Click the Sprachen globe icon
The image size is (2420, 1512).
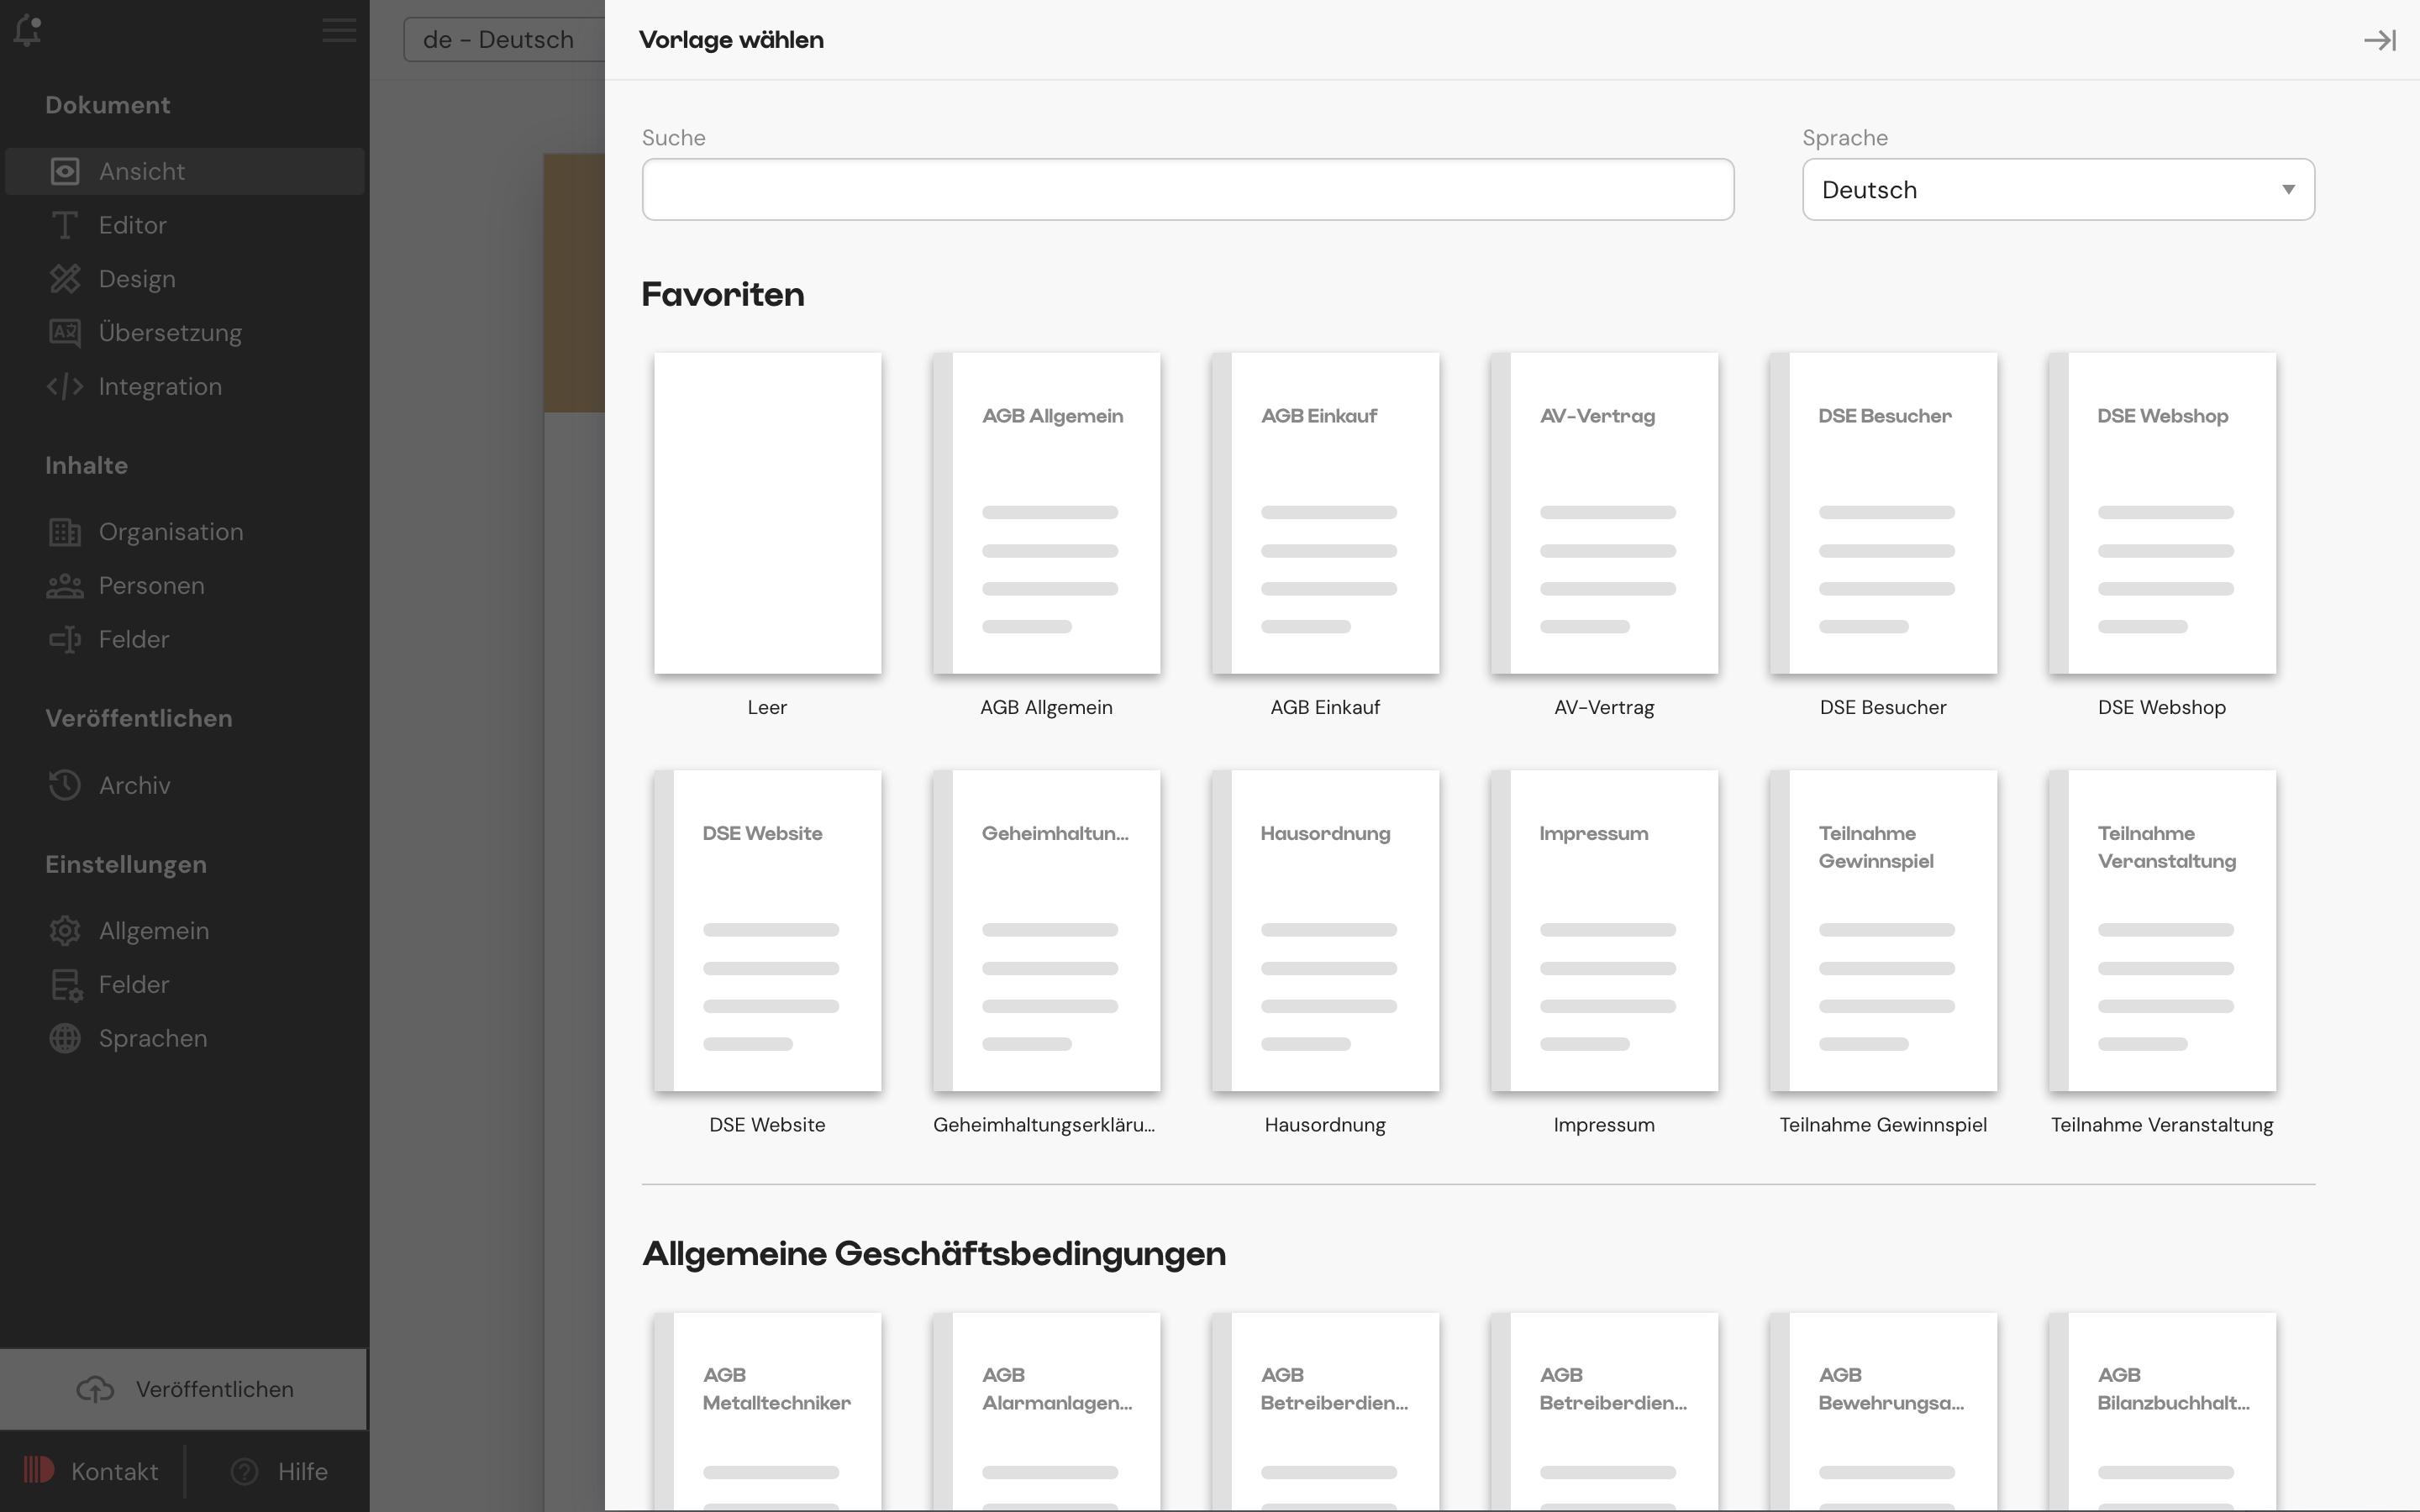65,1038
